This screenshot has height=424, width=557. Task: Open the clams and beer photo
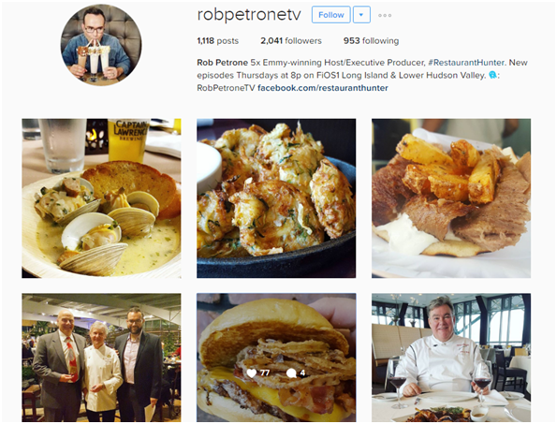click(101, 198)
